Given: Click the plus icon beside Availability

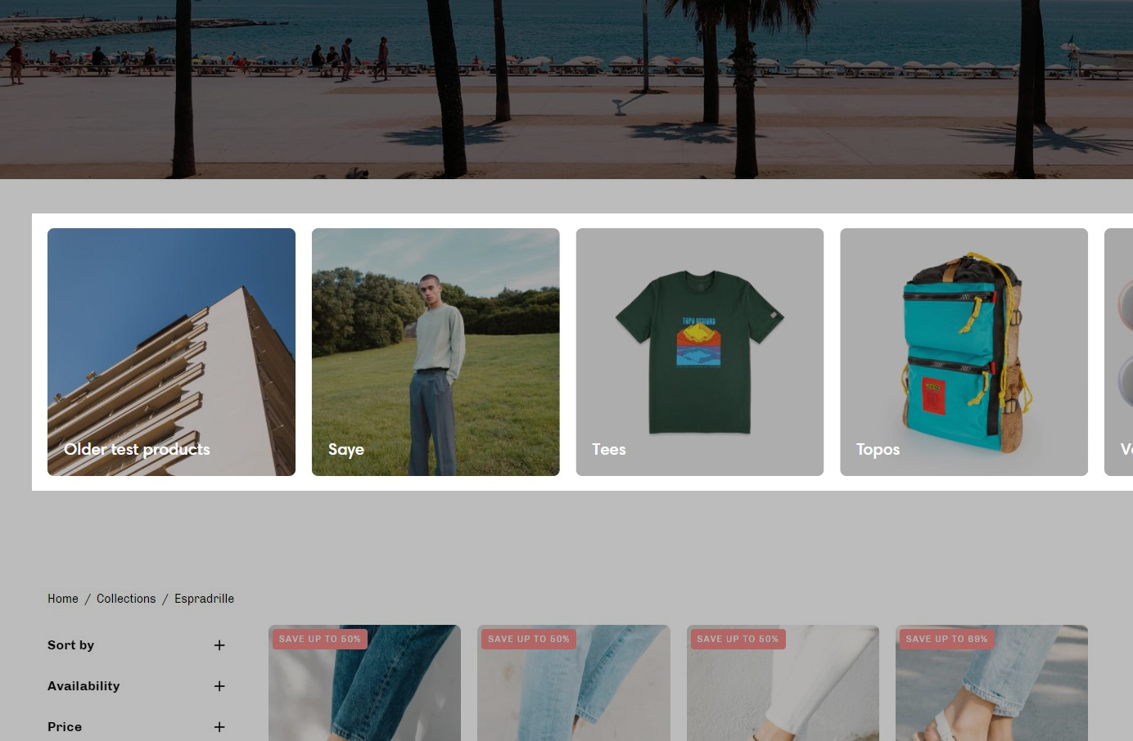Looking at the screenshot, I should coord(219,686).
